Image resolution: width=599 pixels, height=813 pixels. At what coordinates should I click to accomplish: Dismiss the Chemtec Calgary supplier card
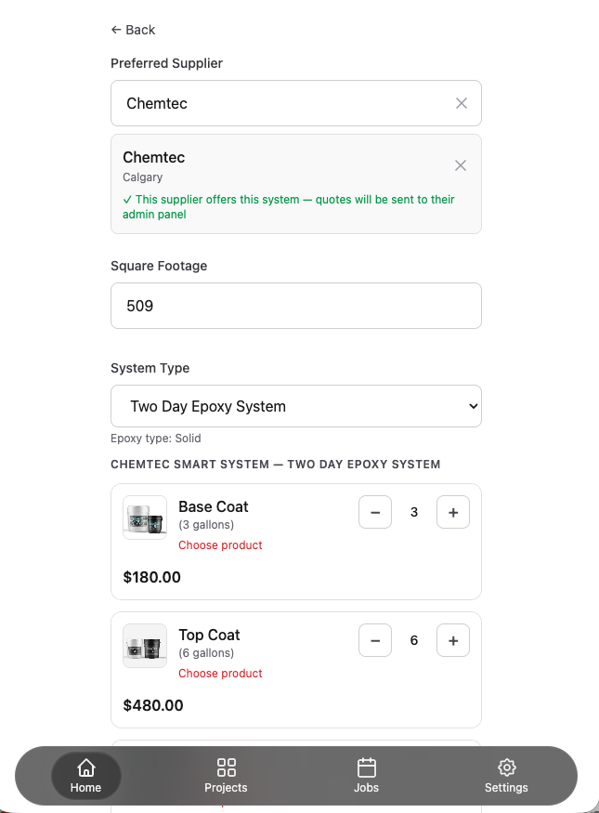(x=461, y=165)
